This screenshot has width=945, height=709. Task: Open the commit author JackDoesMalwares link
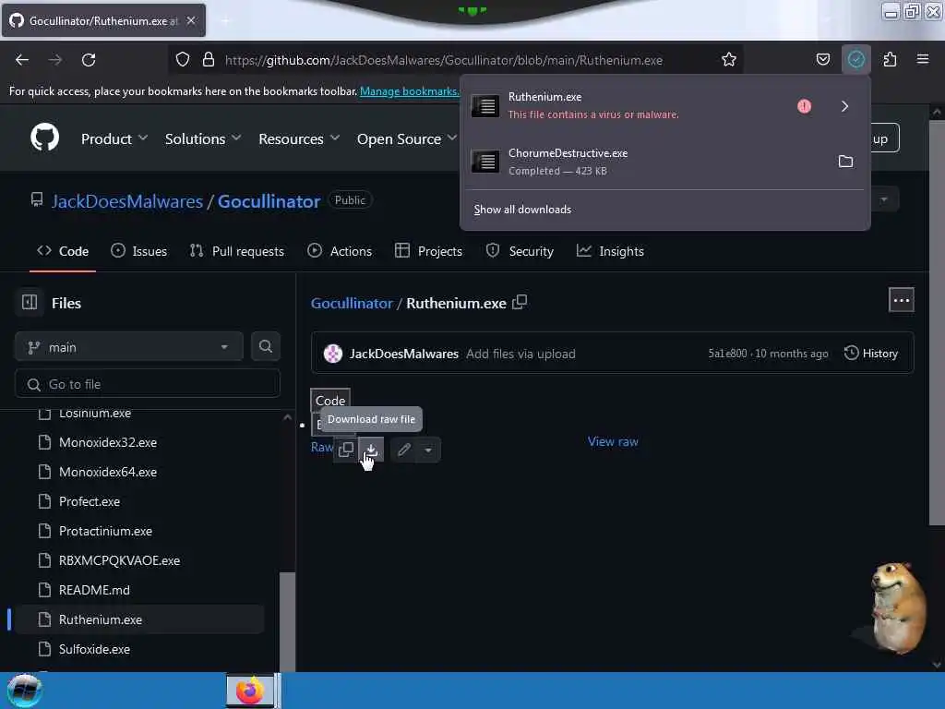pyautogui.click(x=404, y=354)
